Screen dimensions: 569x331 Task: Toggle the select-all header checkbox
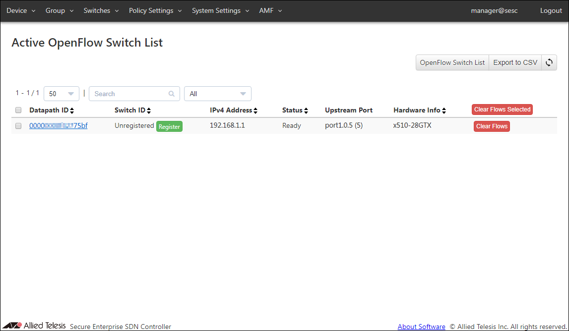click(x=18, y=110)
